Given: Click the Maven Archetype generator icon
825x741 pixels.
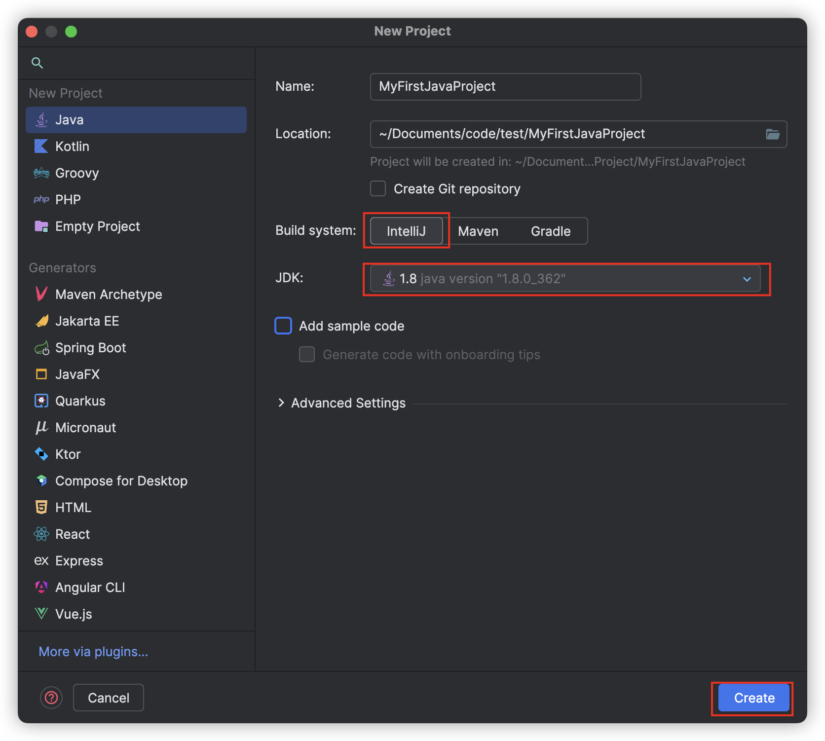Looking at the screenshot, I should point(41,295).
